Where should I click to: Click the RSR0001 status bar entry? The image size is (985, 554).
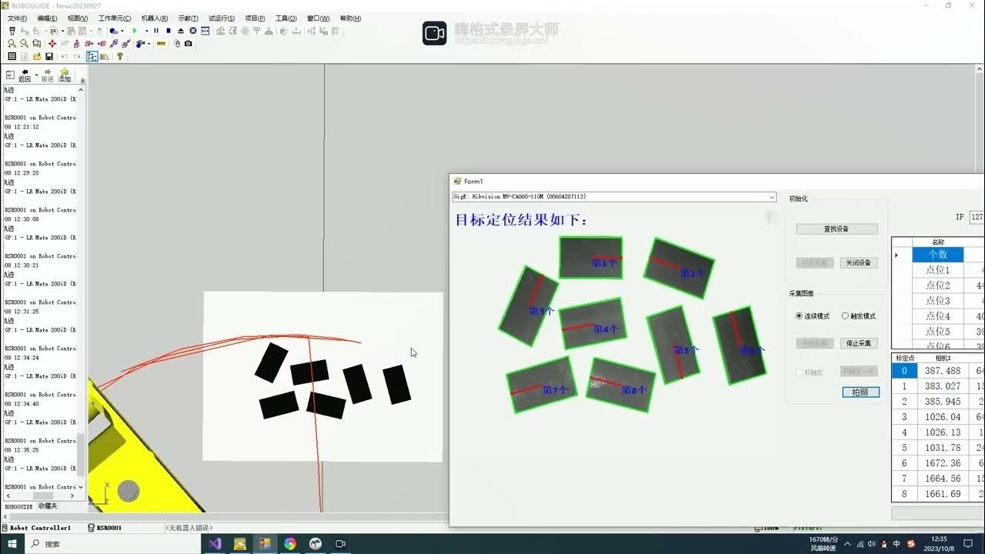[x=109, y=528]
